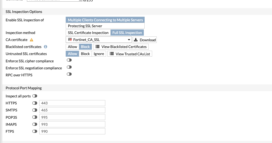
Task: Click the RPC over HTTPS label
Action: tap(19, 75)
